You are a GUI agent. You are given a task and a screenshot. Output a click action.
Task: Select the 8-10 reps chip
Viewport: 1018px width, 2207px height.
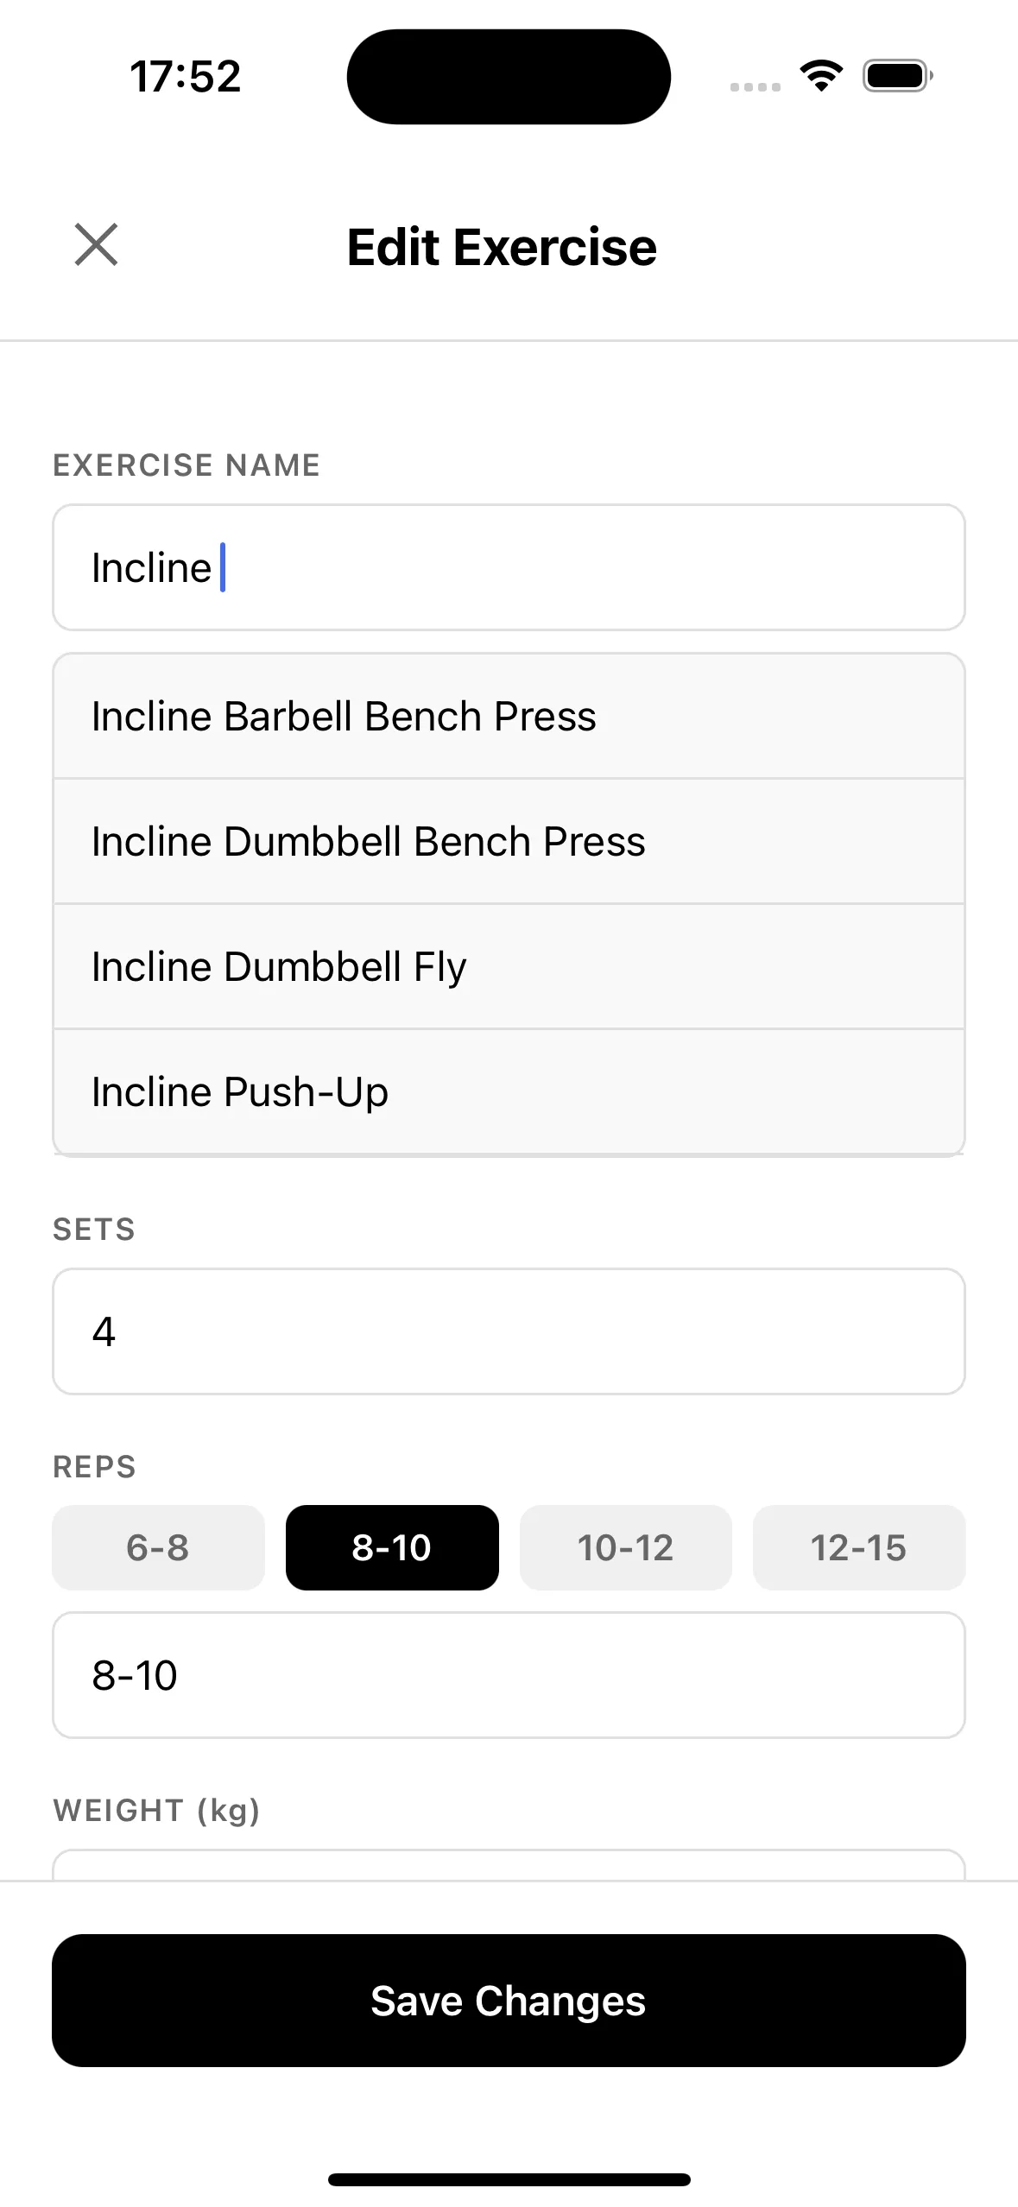(392, 1547)
